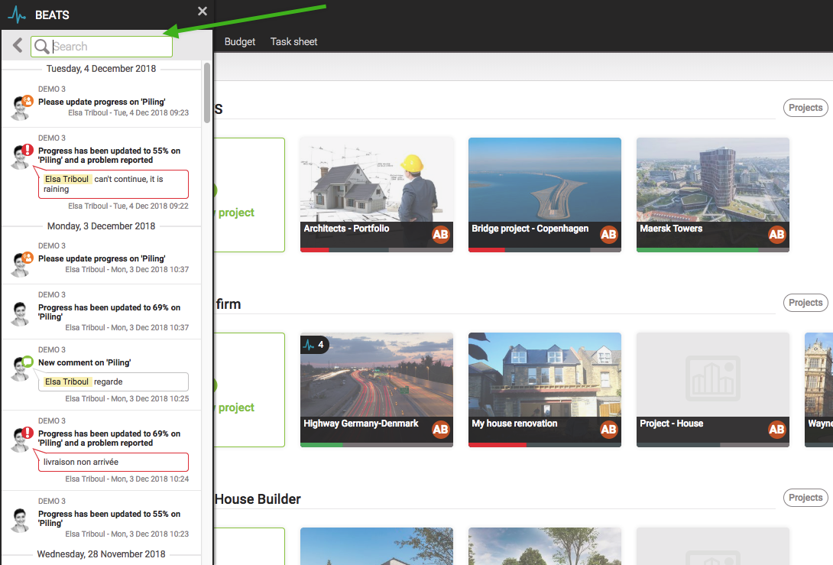
Task: Click AB badge on Maersk Towers
Action: (776, 235)
